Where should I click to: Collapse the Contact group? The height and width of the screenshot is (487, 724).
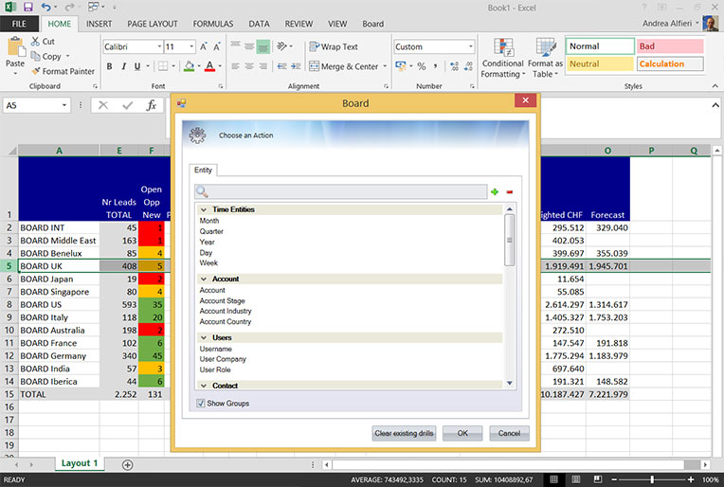(203, 386)
